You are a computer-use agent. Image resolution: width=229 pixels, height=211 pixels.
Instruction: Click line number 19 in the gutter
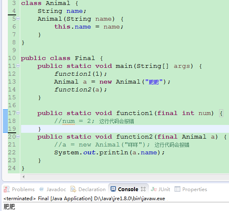pyautogui.click(x=12, y=129)
